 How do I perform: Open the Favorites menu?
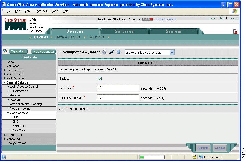[x=41, y=11]
